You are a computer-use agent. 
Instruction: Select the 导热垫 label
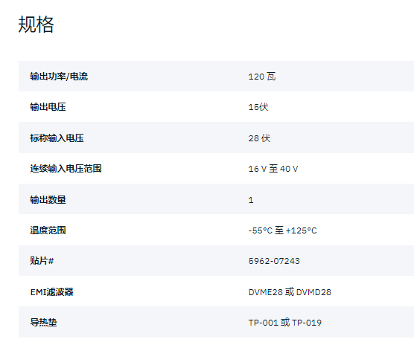coord(44,323)
